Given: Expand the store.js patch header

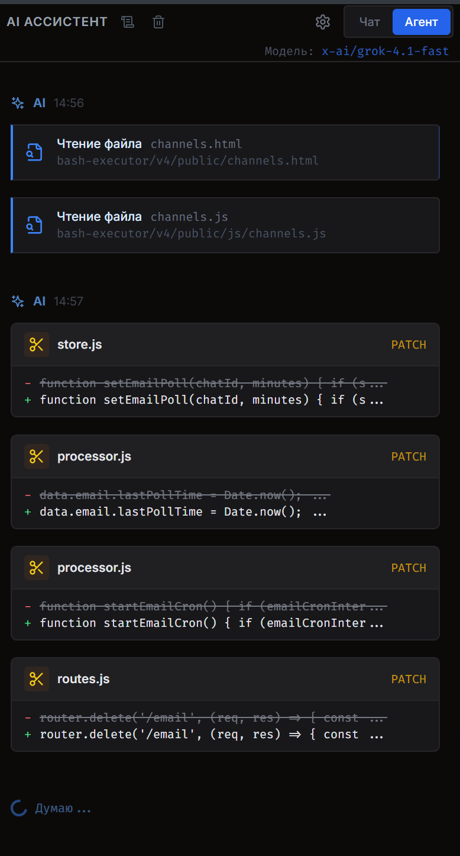Looking at the screenshot, I should point(225,345).
